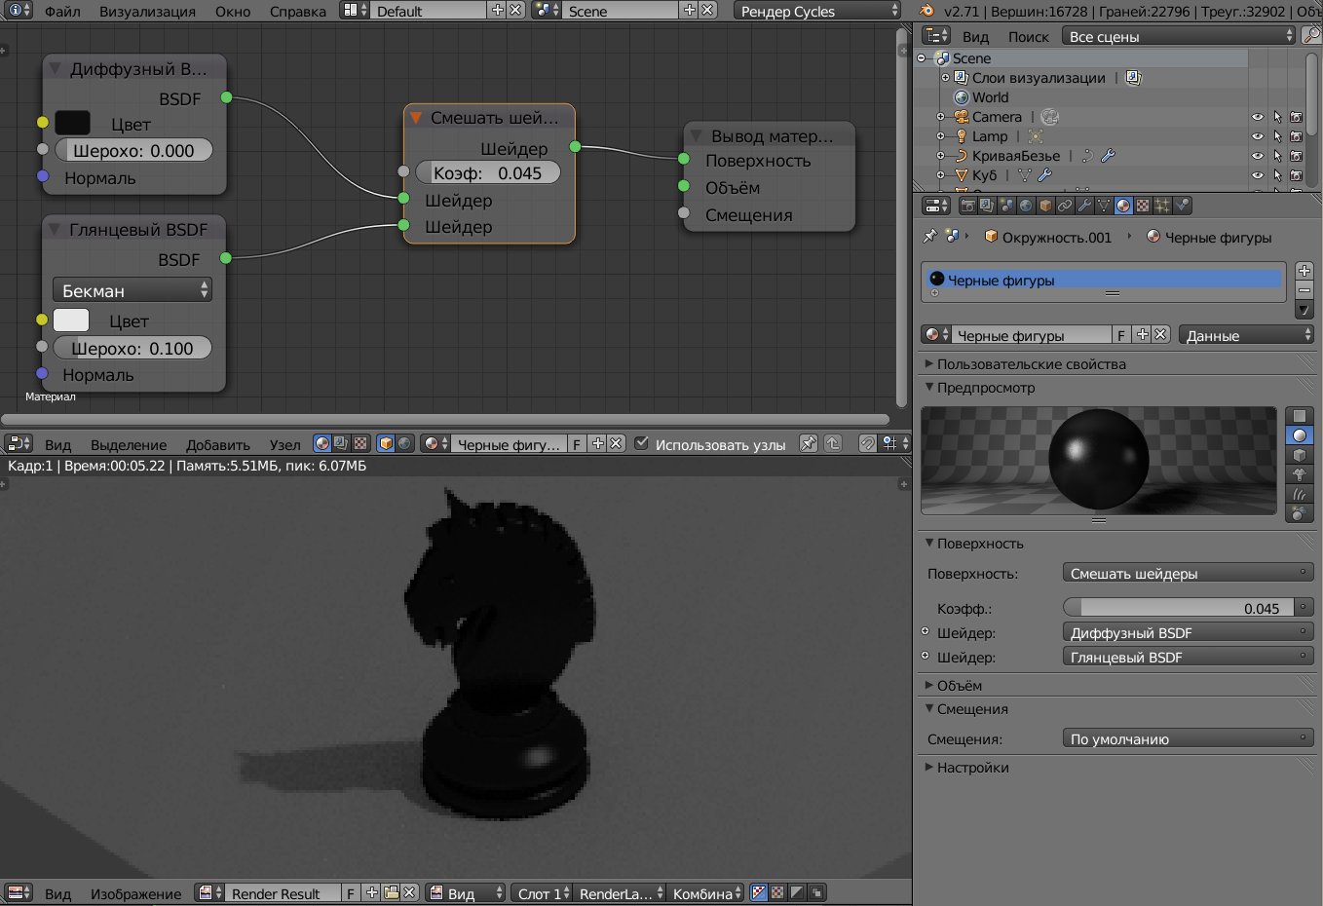Open the Бекман distribution dropdown
The image size is (1323, 906).
132,290
